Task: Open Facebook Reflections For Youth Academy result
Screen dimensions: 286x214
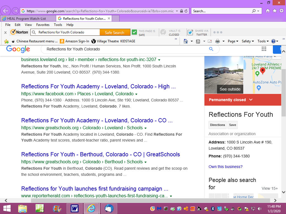Action: (98, 86)
